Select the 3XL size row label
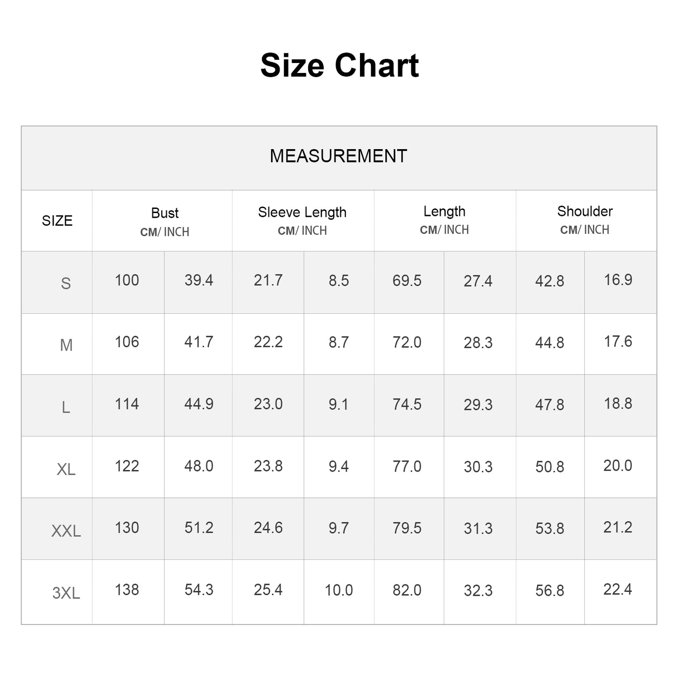The height and width of the screenshot is (678, 680). 66,593
